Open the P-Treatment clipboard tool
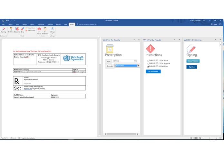Image resolution: width=224 pixels, height=159 pixels. [x=45, y=31]
